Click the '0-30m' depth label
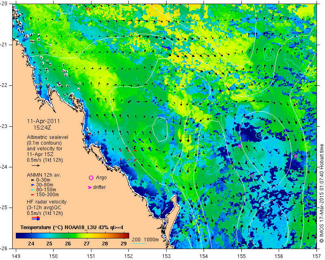The image size is (325, 260). click(x=43, y=180)
